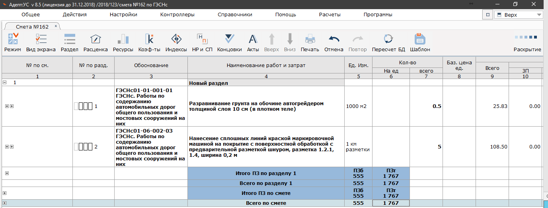Image resolution: width=548 pixels, height=208 pixels.
Task: Close the Смета №162 tab
Action: pos(56,26)
